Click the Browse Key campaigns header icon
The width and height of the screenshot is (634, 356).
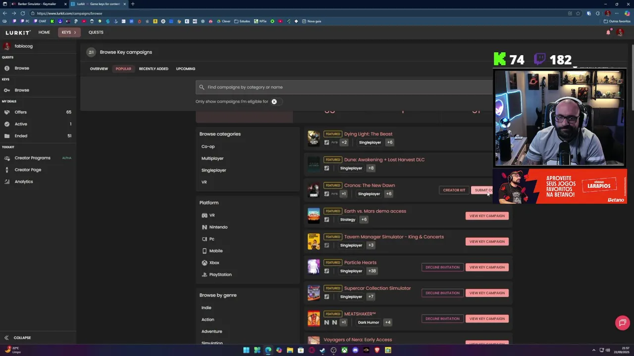click(x=91, y=52)
